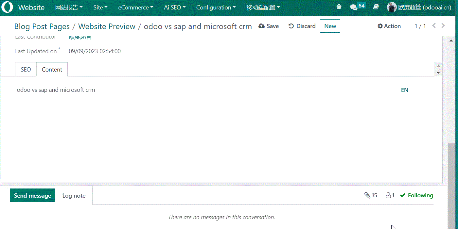Go to next record arrow
Viewport: 458px width, 229px height.
(x=443, y=25)
